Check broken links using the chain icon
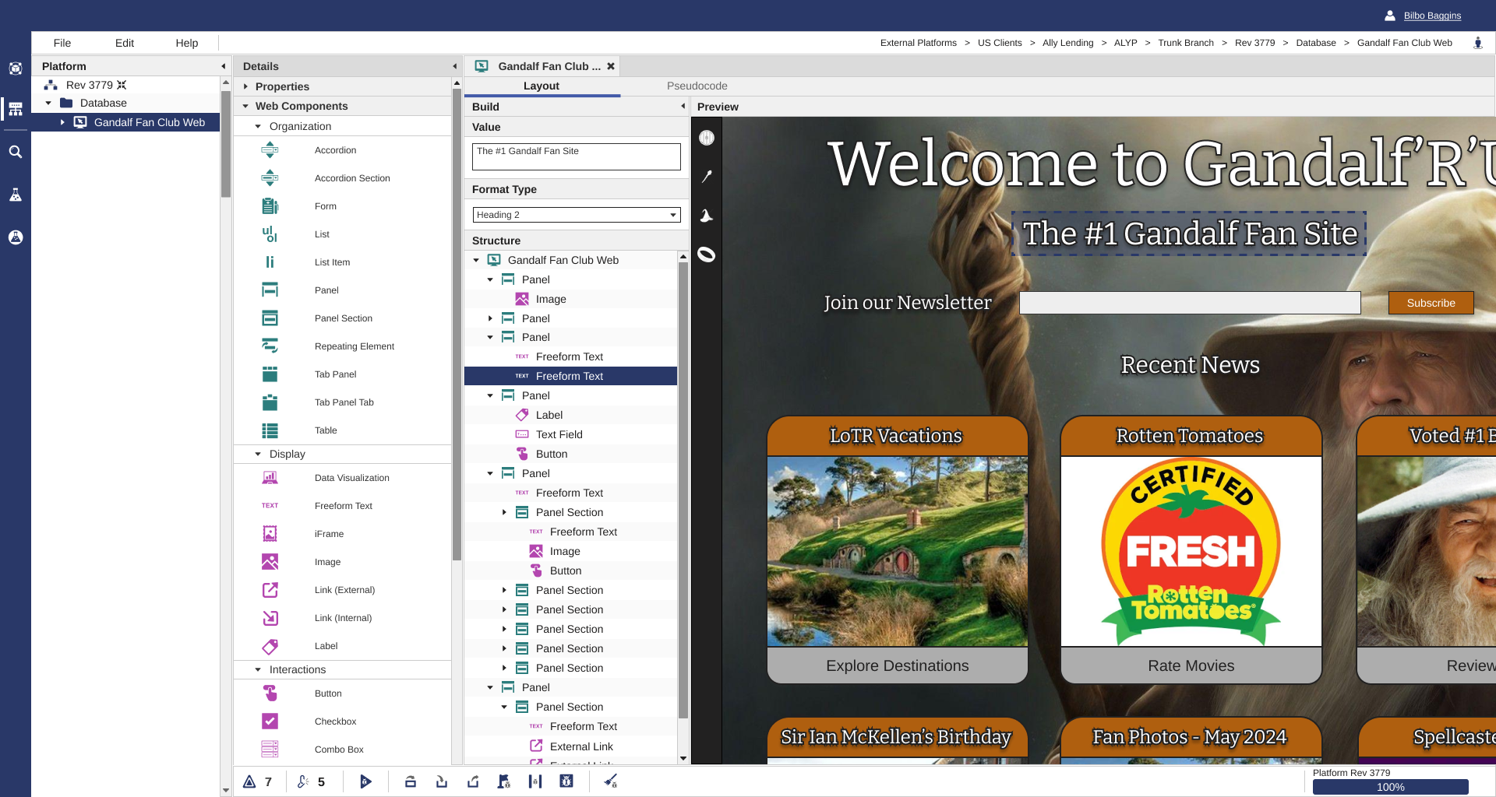 (x=303, y=781)
